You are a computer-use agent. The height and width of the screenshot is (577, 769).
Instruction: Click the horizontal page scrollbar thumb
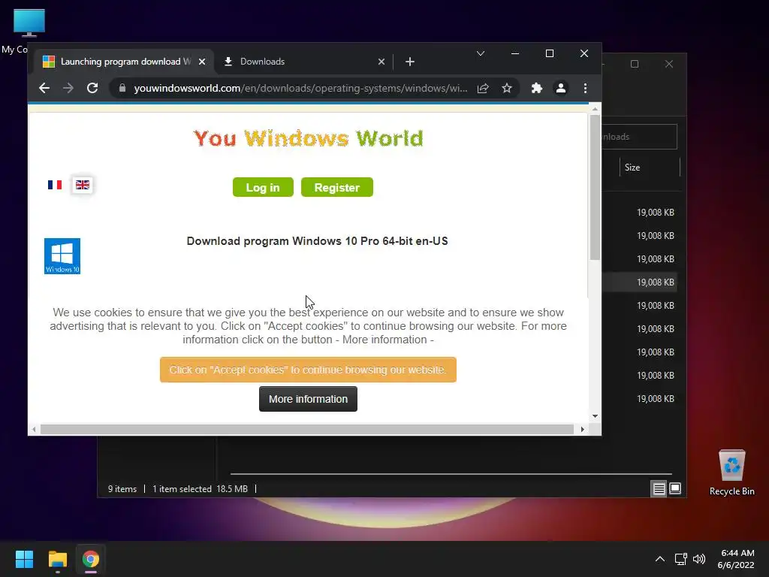(307, 429)
